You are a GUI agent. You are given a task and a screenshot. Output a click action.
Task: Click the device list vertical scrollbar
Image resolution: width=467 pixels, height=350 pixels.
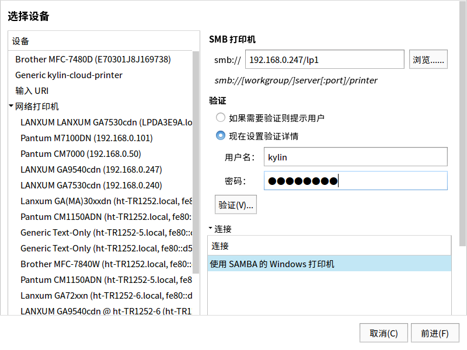tap(196, 162)
